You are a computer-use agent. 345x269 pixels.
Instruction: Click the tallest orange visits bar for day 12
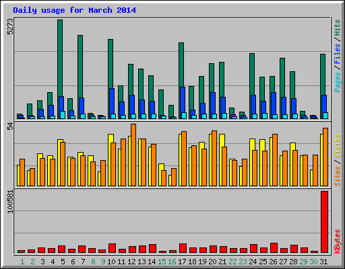pos(133,155)
